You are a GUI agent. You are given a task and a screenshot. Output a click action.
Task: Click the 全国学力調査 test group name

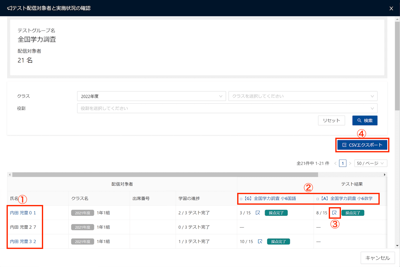tap(37, 40)
